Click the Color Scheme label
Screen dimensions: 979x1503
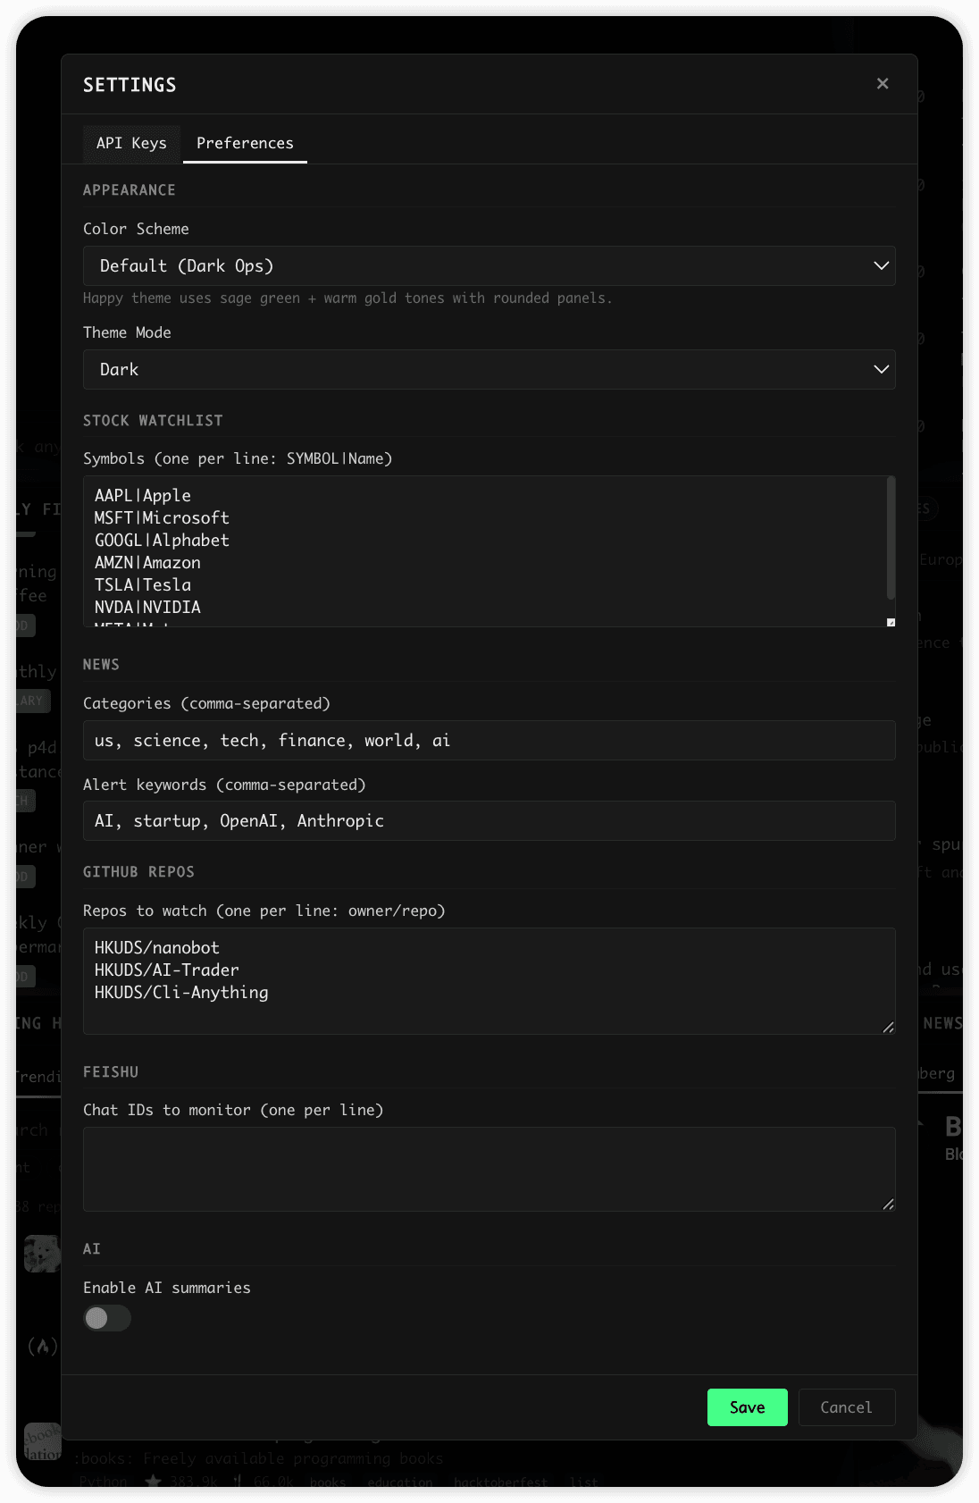click(x=136, y=229)
